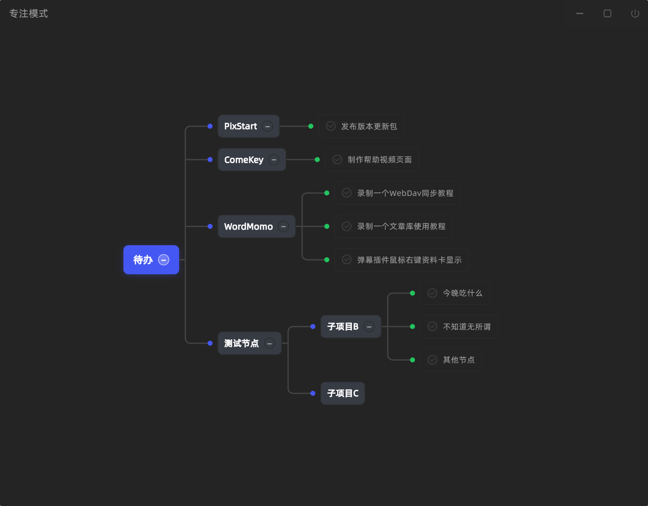Maximize the 专注模式 window
648x506 pixels.
click(607, 13)
